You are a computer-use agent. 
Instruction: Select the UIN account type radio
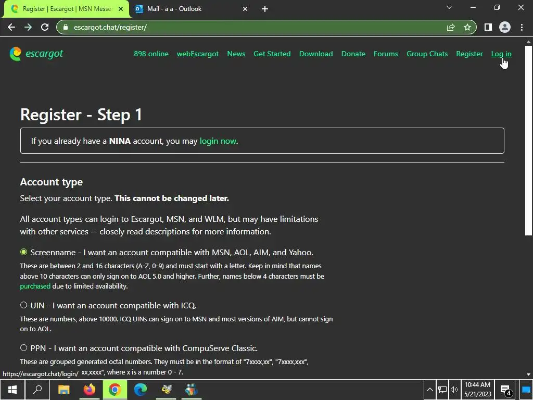point(23,305)
